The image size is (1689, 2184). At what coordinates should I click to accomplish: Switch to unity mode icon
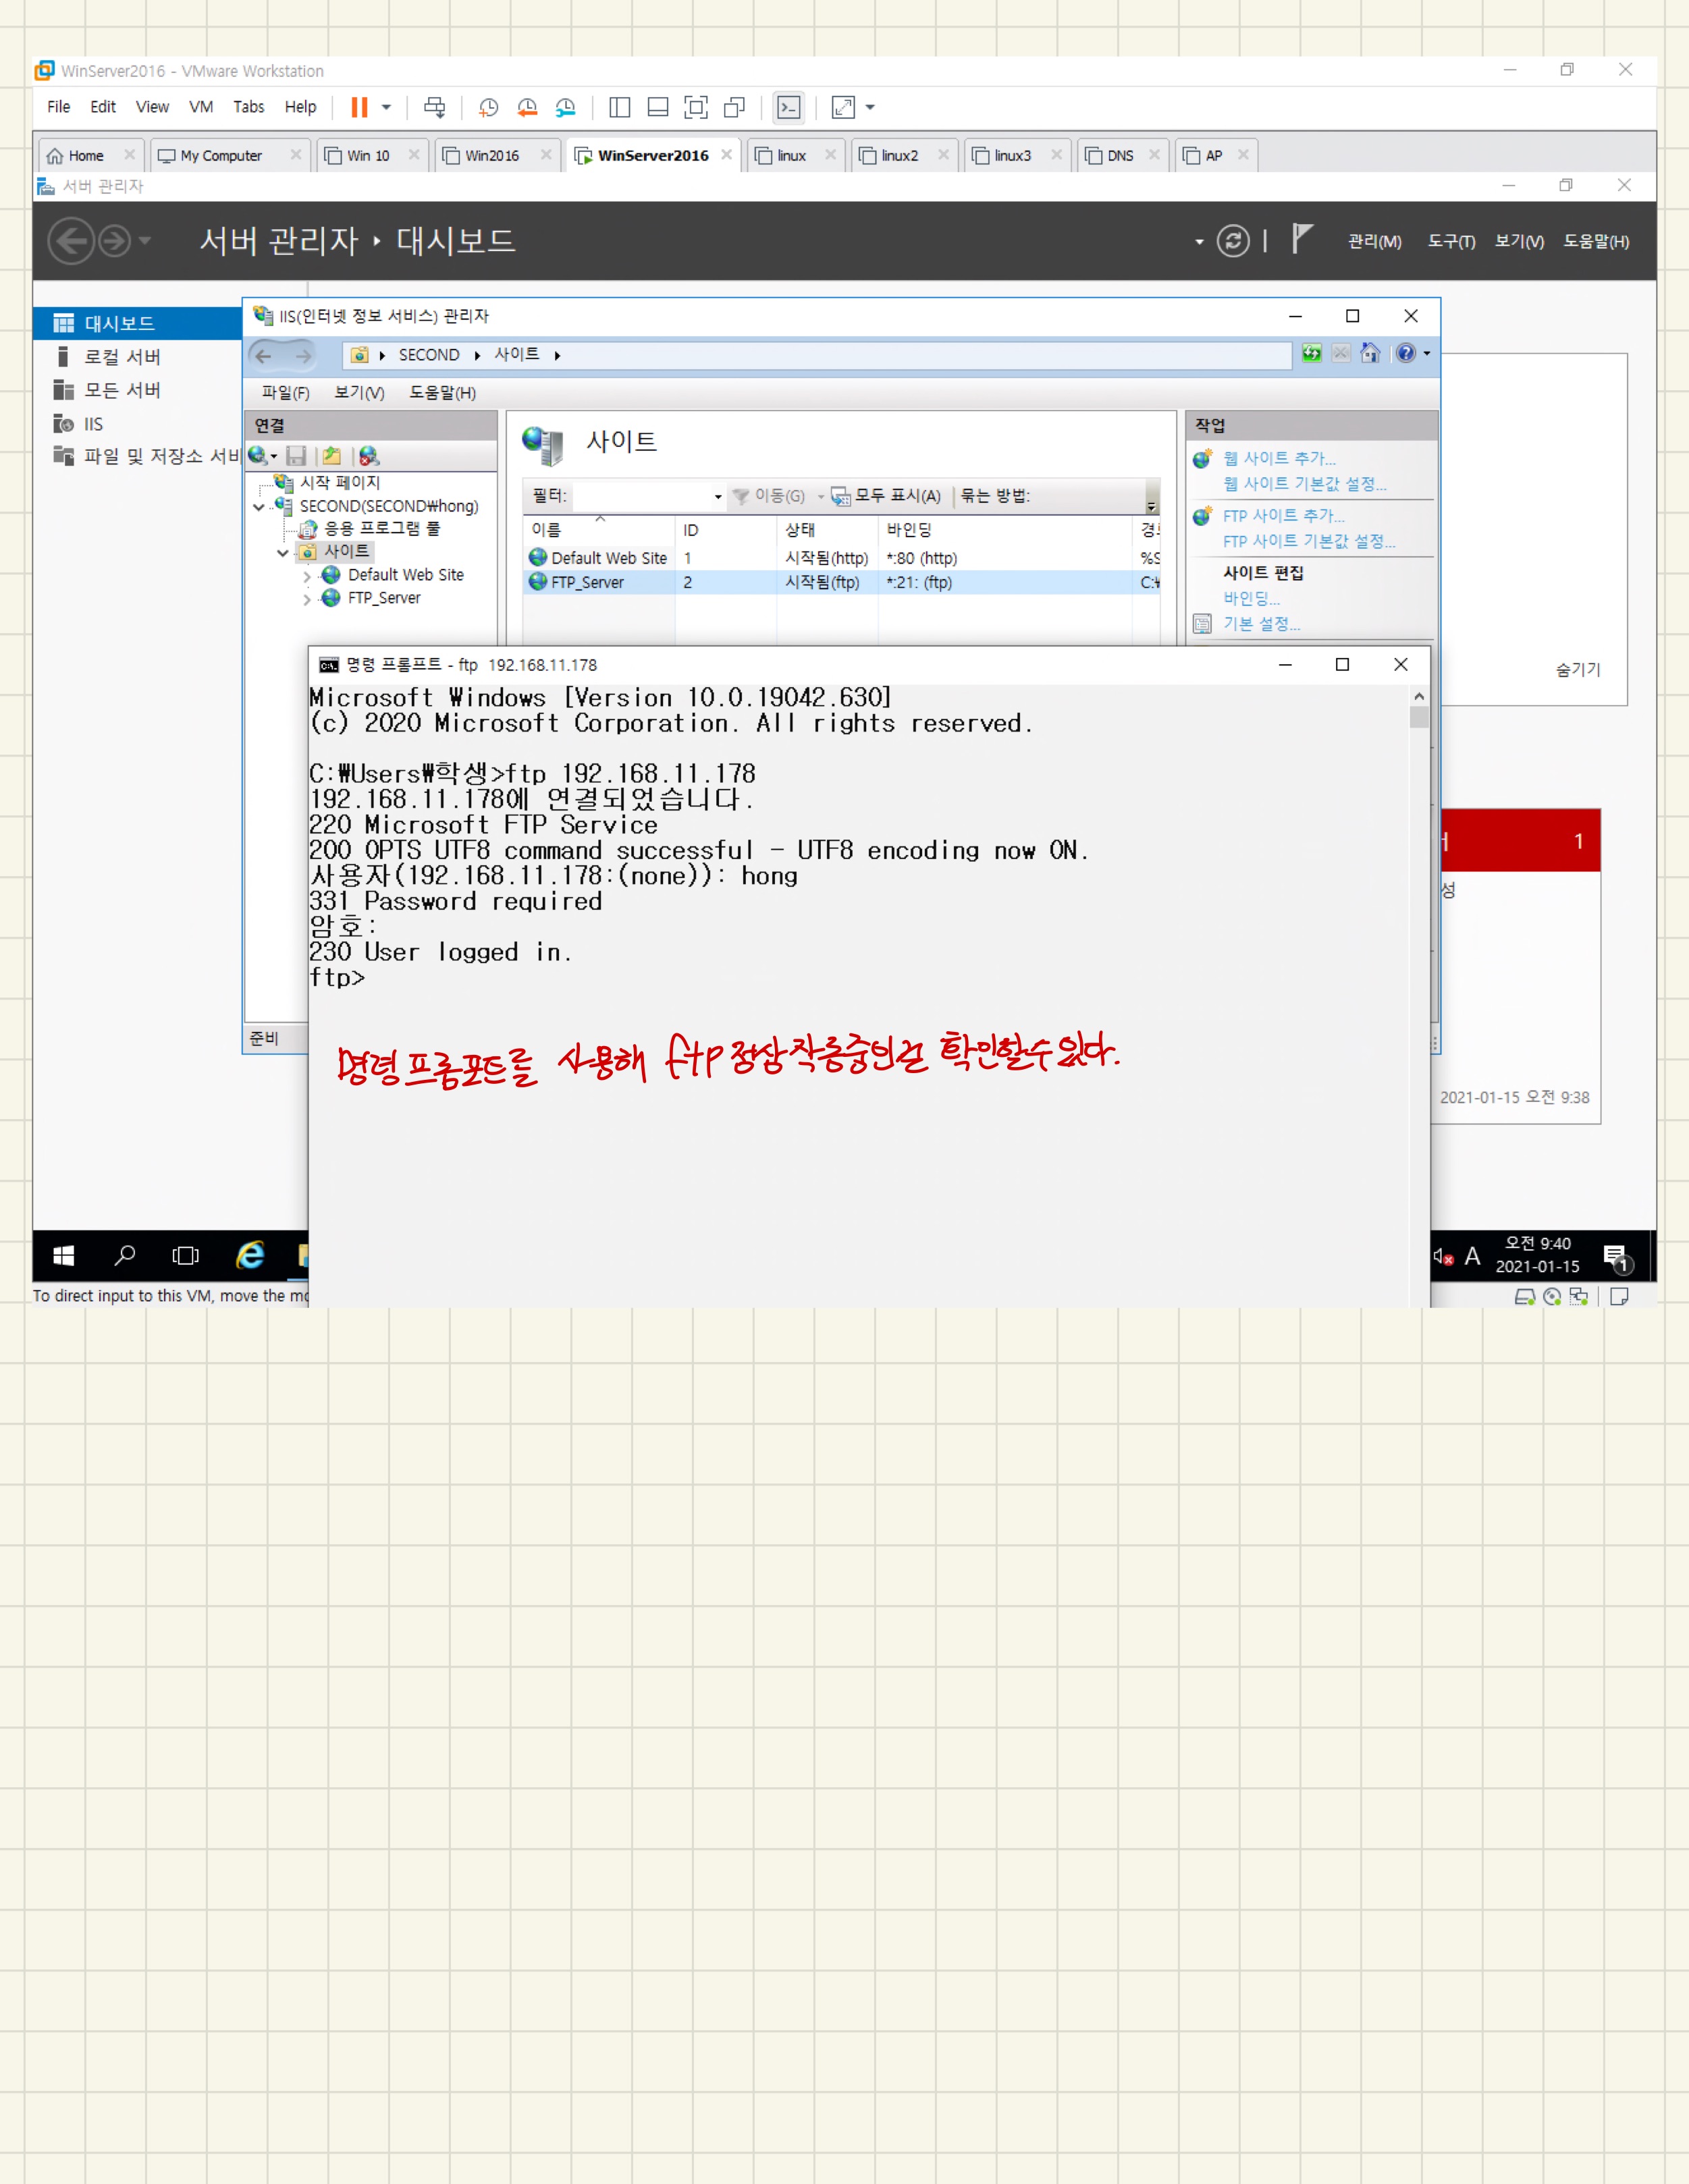point(734,107)
